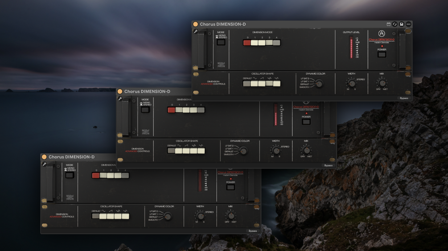Screen dimensions: 448x251
Task: Click Width knob in middle window
Action: click(276, 151)
